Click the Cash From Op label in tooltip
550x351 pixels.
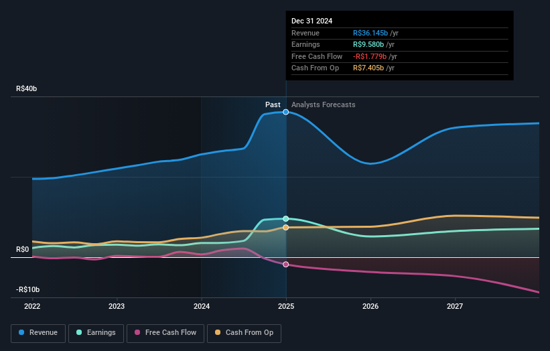pyautogui.click(x=315, y=68)
